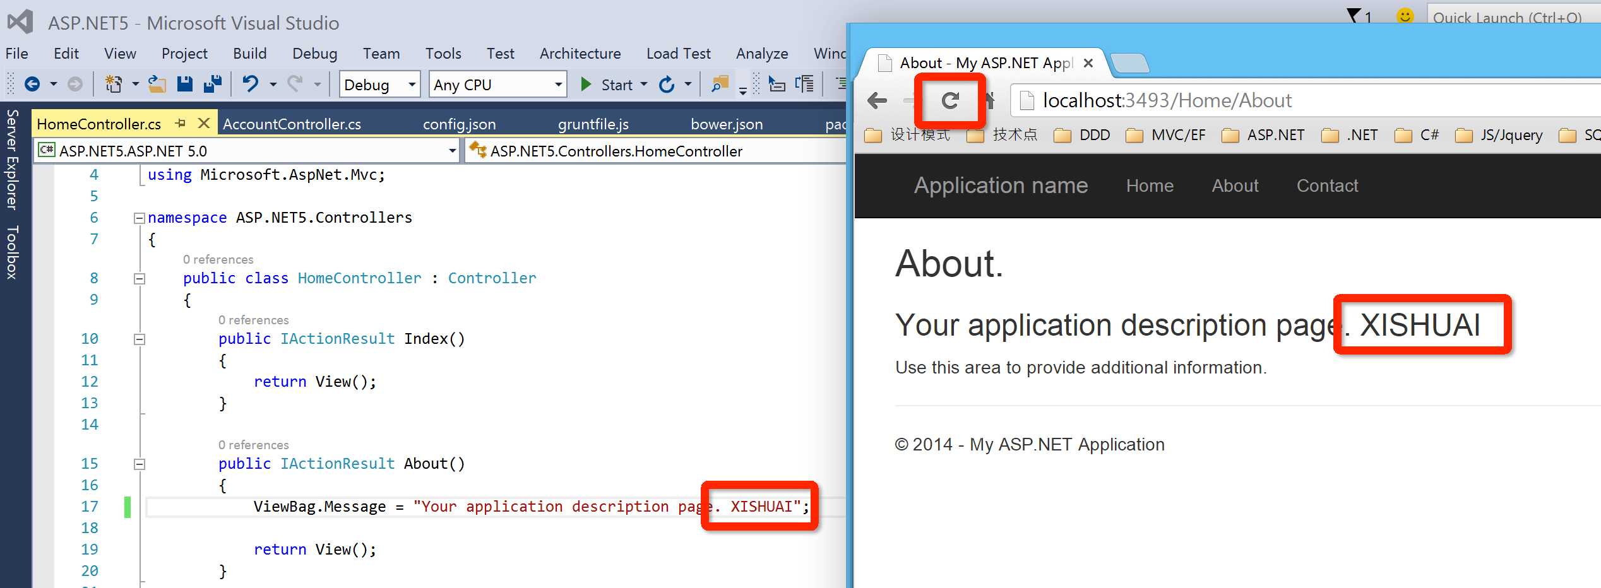The width and height of the screenshot is (1601, 588).
Task: Click the grayed Redo arrow icon
Action: click(x=295, y=84)
